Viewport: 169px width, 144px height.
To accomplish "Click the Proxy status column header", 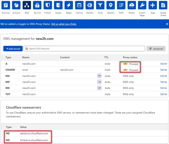I will [x=130, y=57].
